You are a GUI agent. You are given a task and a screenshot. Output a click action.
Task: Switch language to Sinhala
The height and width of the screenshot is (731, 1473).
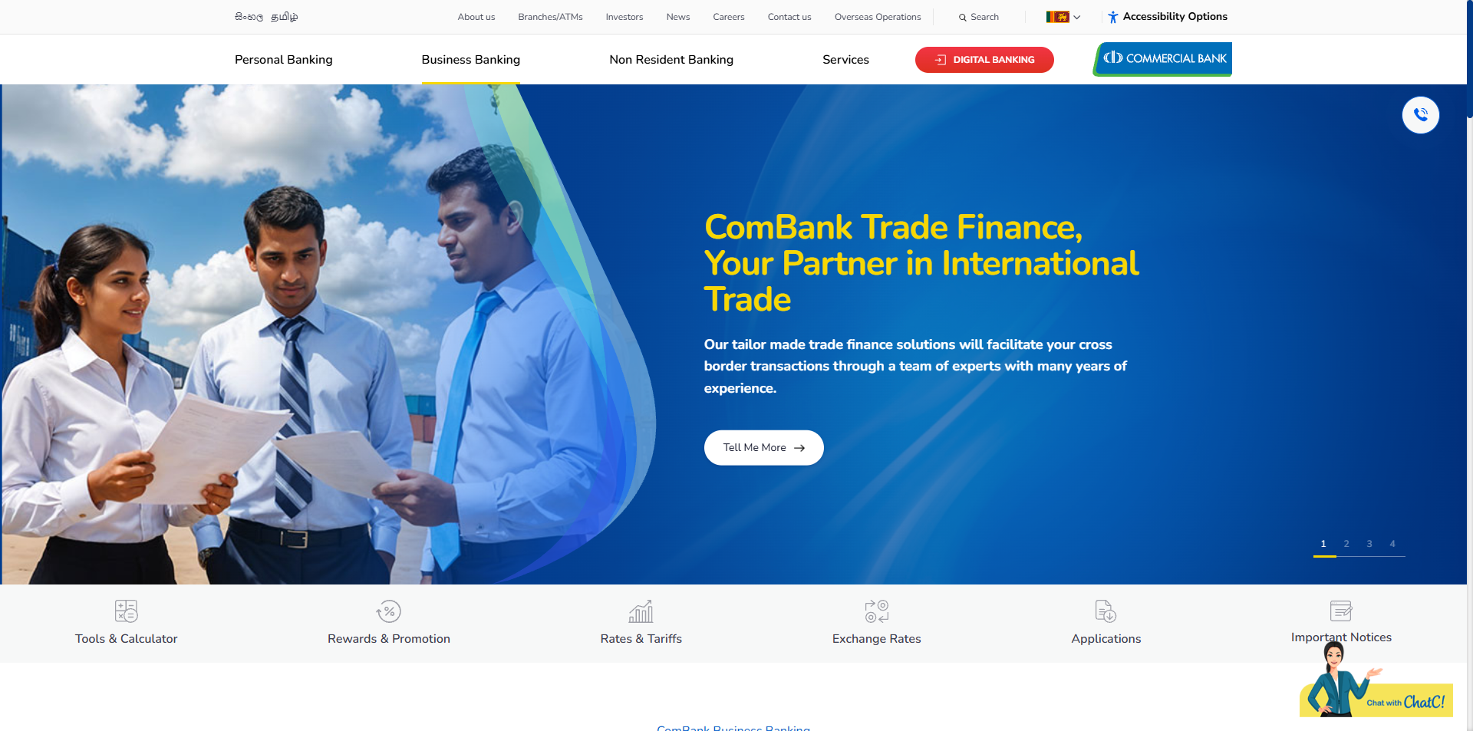(249, 17)
